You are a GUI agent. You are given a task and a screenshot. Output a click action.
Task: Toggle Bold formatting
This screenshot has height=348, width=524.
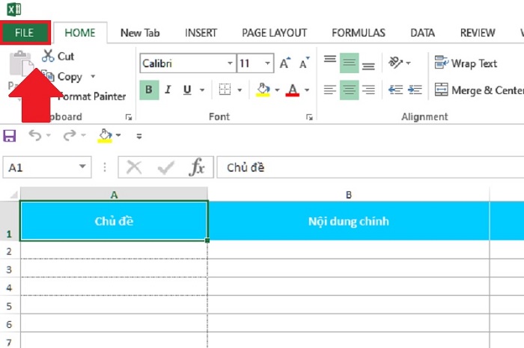pyautogui.click(x=149, y=90)
